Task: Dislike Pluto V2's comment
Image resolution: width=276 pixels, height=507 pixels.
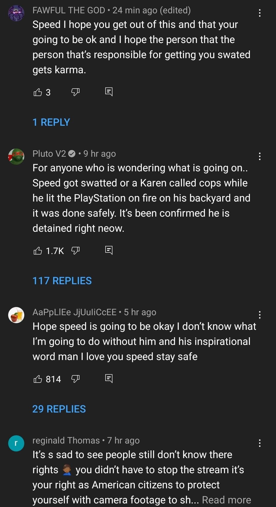Action: point(76,250)
